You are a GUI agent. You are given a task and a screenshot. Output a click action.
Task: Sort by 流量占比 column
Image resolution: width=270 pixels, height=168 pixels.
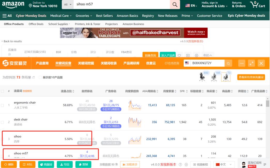[67, 91]
